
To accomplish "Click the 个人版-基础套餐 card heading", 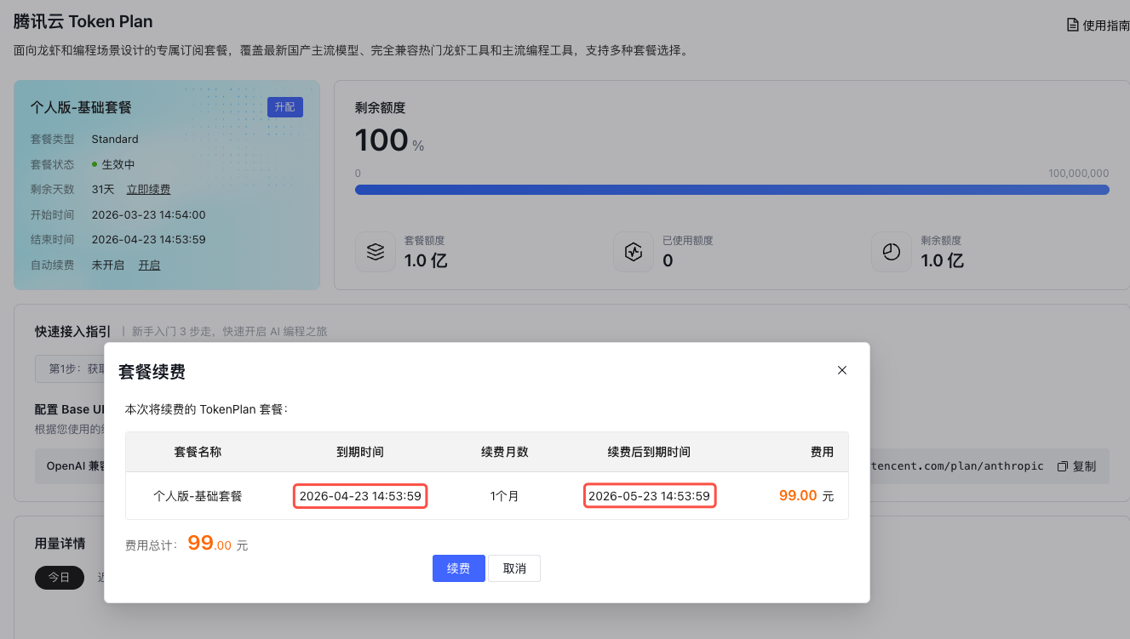I will (81, 108).
